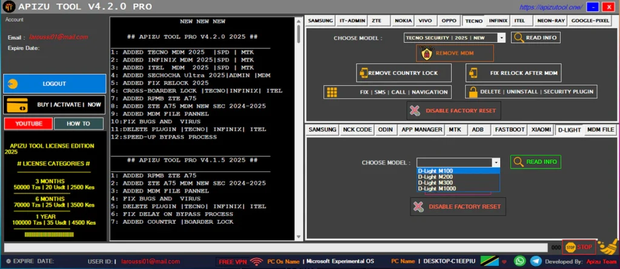Choose D-Light M300 model option
This screenshot has width=620, height=269.
point(458,183)
